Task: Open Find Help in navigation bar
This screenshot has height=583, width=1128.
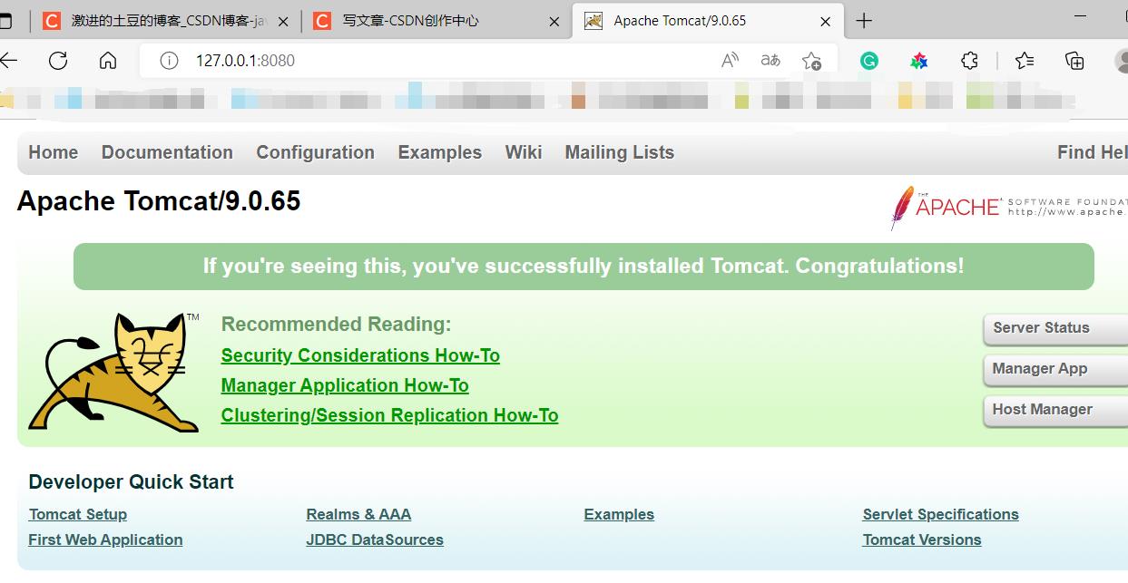Action: pos(1092,152)
